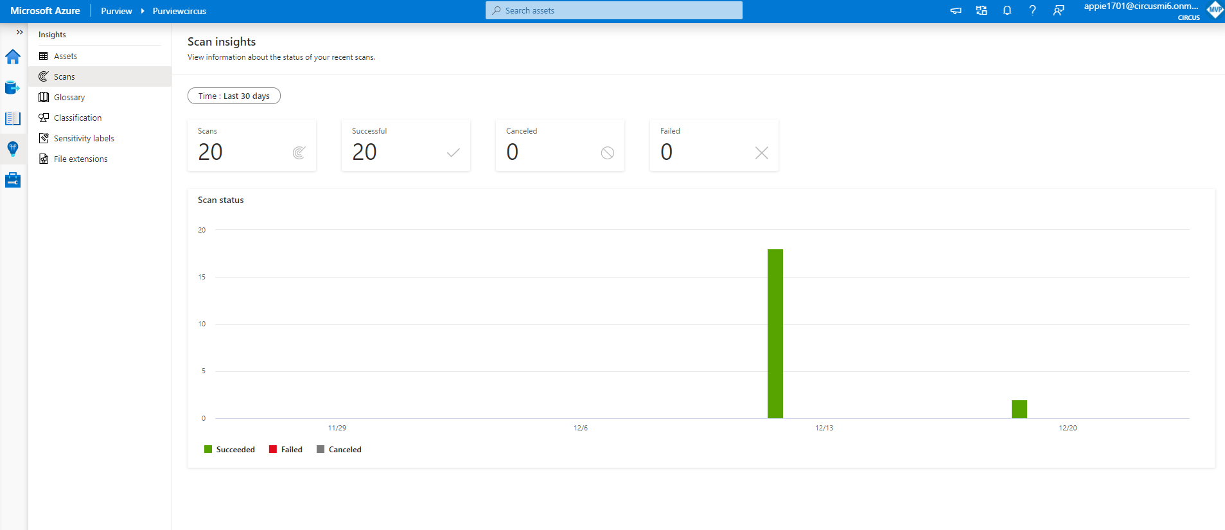Select Classification in Insights menu
Screen dimensions: 1225x530
tap(78, 118)
